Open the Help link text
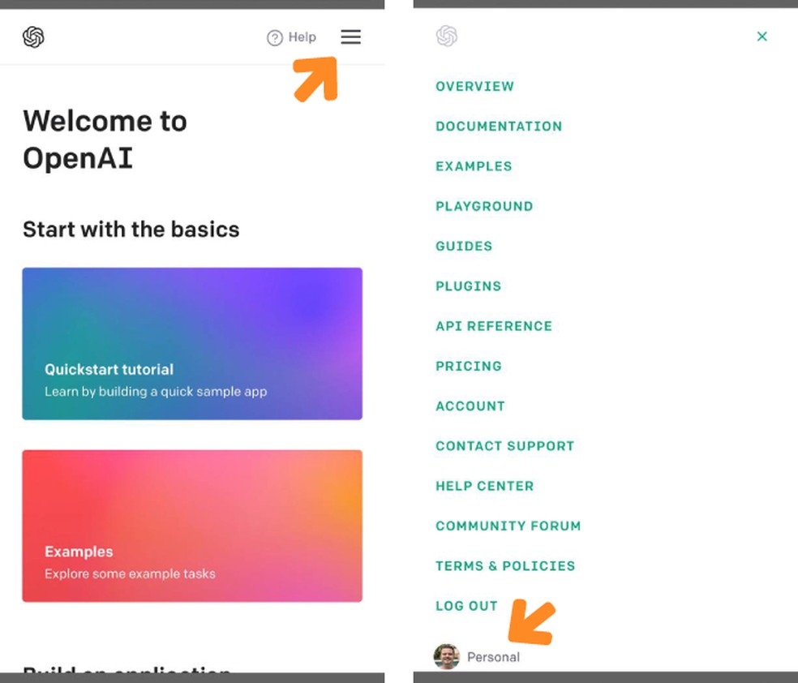Screen dimensions: 798x683 302,37
